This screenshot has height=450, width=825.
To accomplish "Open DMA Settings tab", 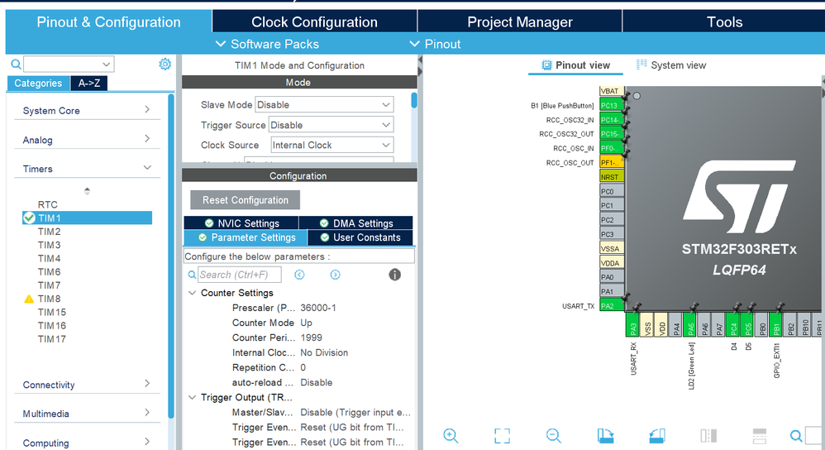I will tap(356, 223).
